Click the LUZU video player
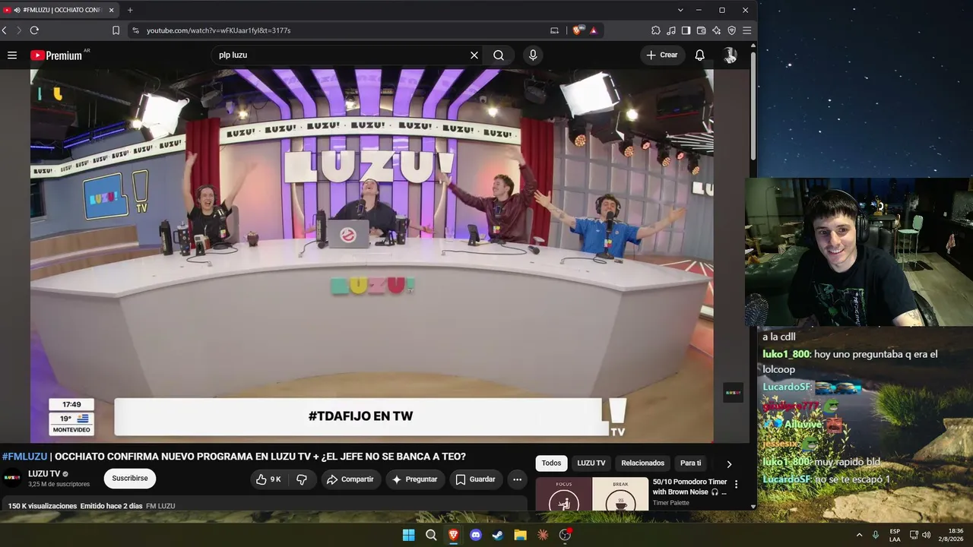This screenshot has width=973, height=547. 372,256
